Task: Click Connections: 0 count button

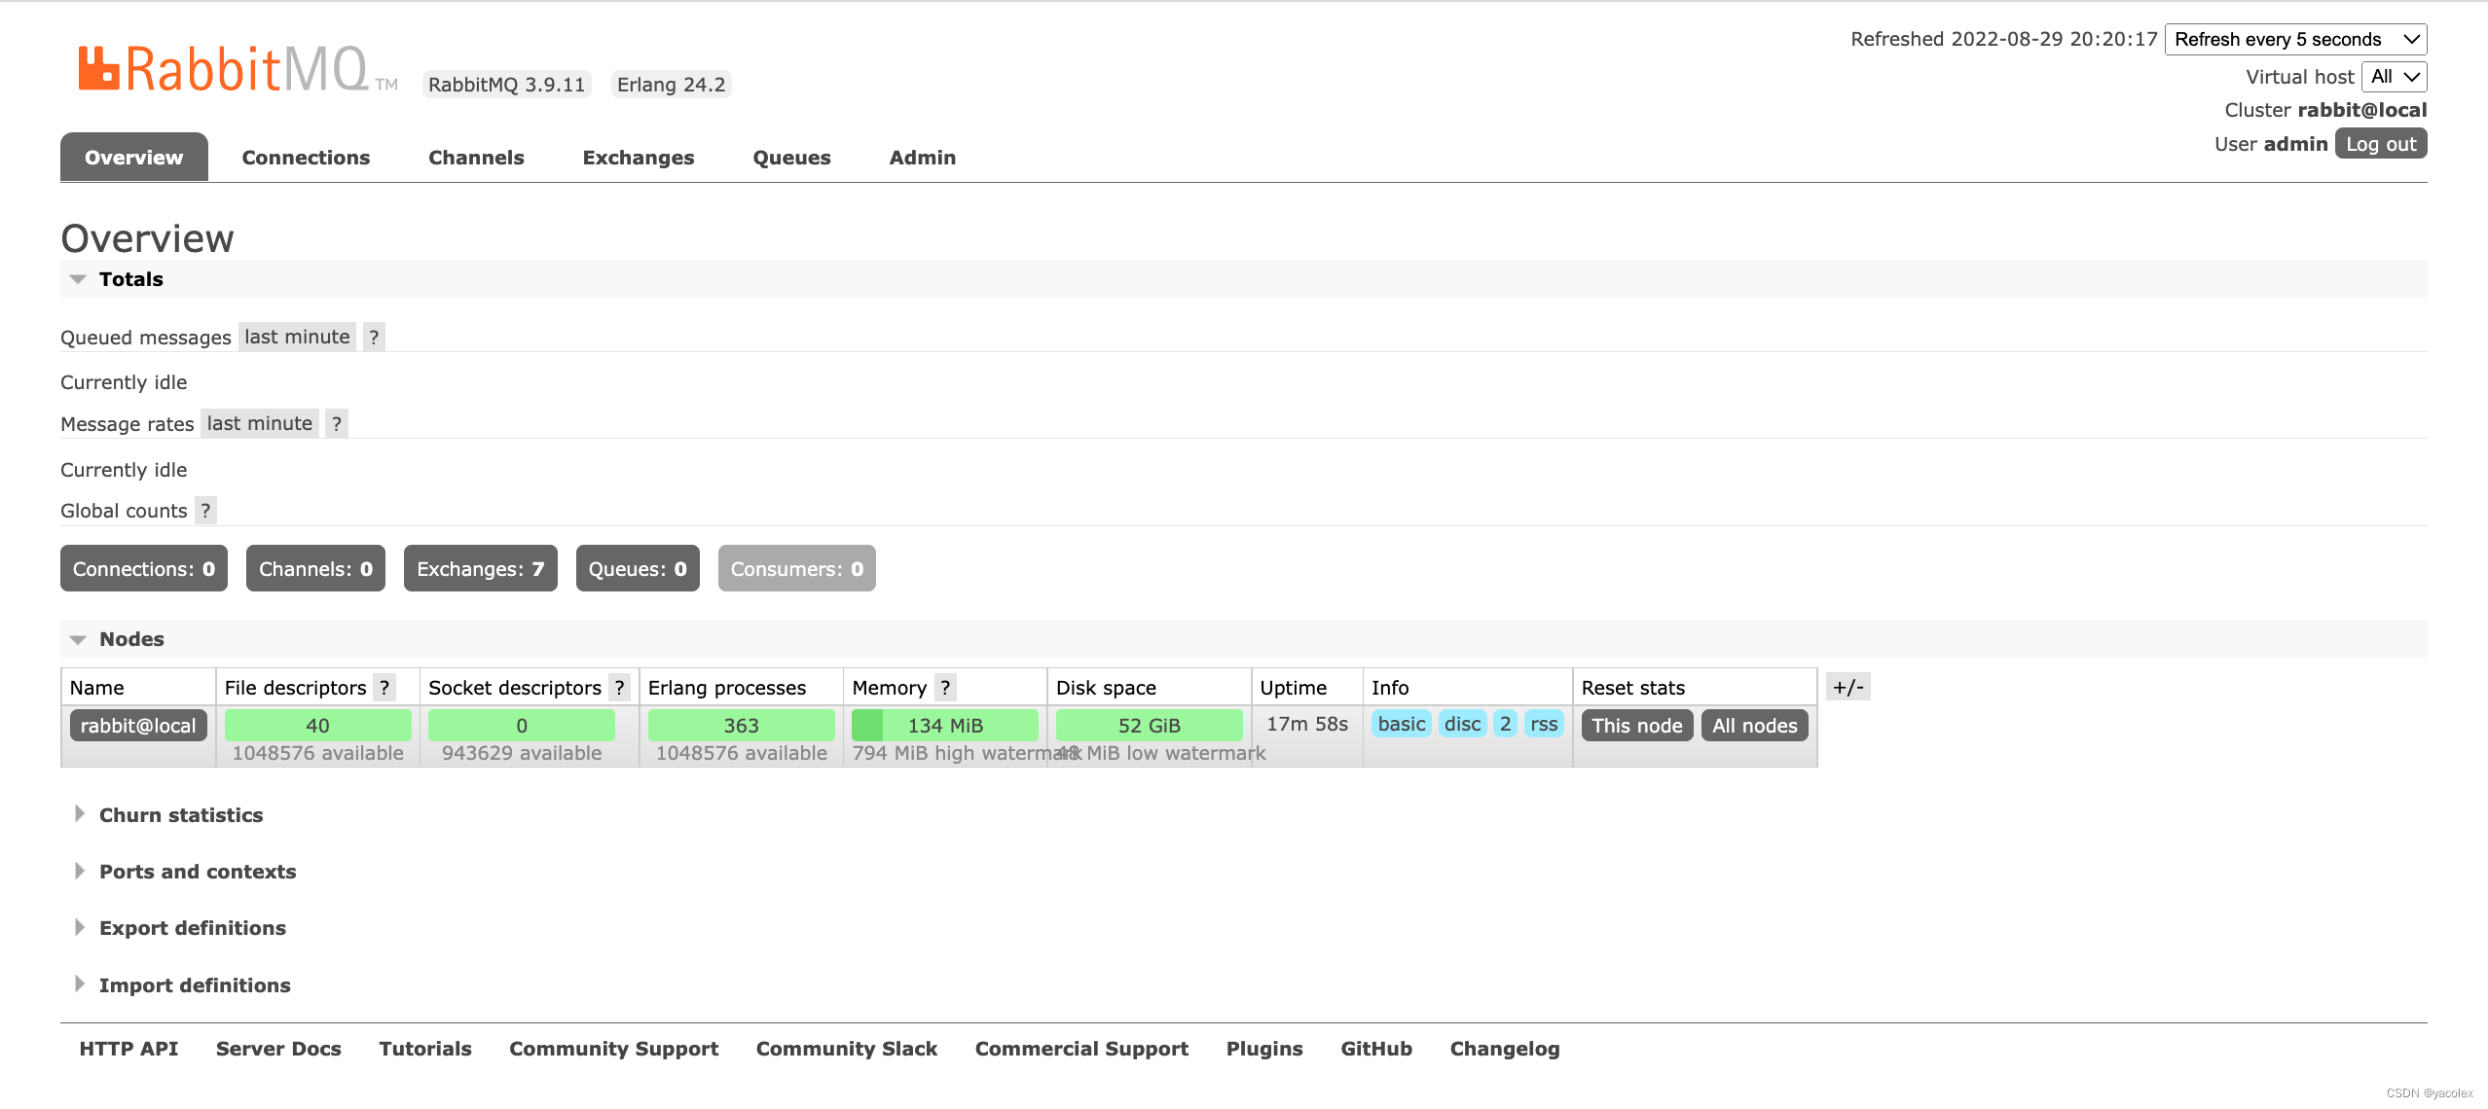Action: 144,569
